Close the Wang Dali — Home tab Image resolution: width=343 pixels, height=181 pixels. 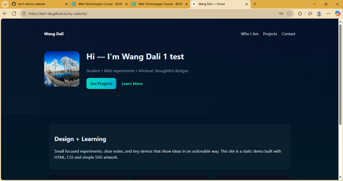point(247,4)
